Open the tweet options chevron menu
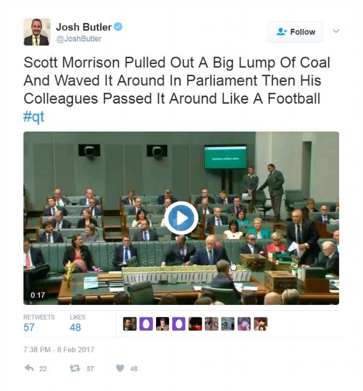Screen dimensions: 363x391 (x=336, y=31)
